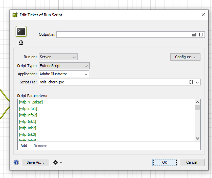
Task: Select the [wfp.N_Zakaz] parameter
Action: tap(31, 102)
